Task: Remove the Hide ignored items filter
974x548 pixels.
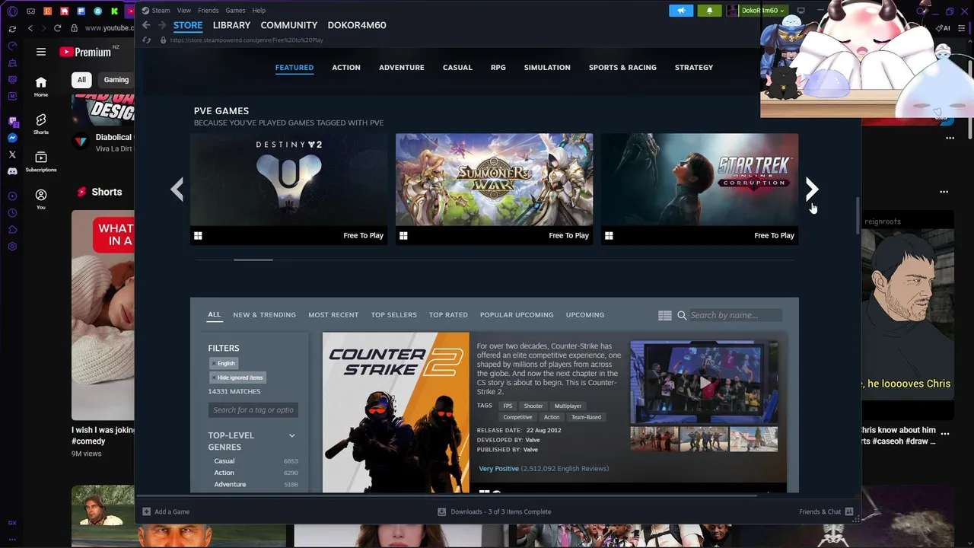Action: [237, 378]
